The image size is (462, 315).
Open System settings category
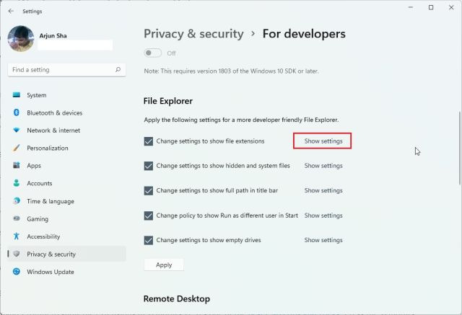pyautogui.click(x=67, y=95)
